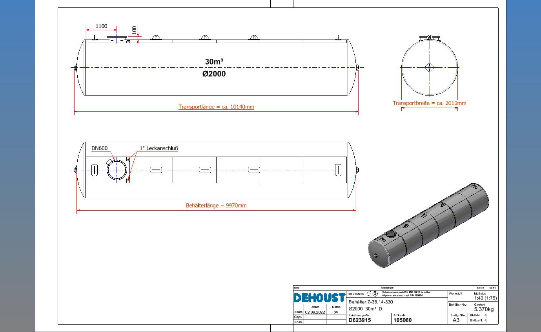Viewport: 541px width, 332px height.
Task: Click the 1100 dimension value
Action: tap(101, 26)
